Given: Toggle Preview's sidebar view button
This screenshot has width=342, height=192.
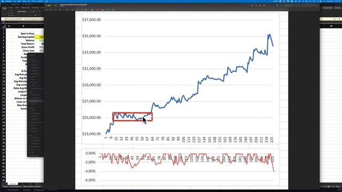Looking at the screenshot, I should point(56,5).
